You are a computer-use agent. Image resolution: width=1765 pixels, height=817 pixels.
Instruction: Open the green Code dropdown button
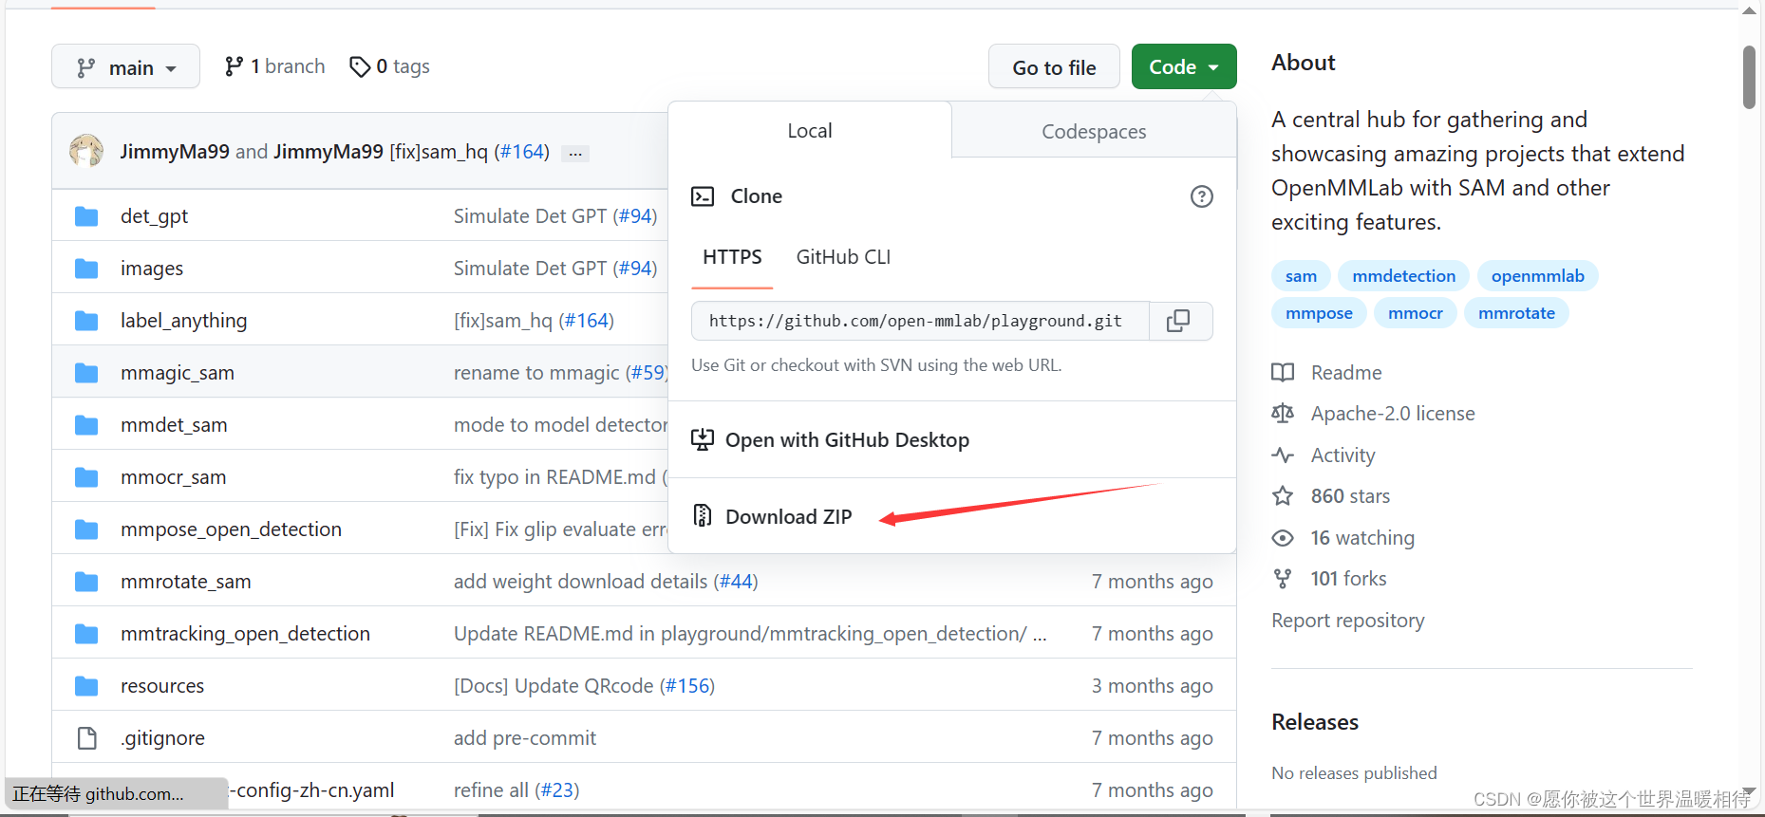point(1183,66)
